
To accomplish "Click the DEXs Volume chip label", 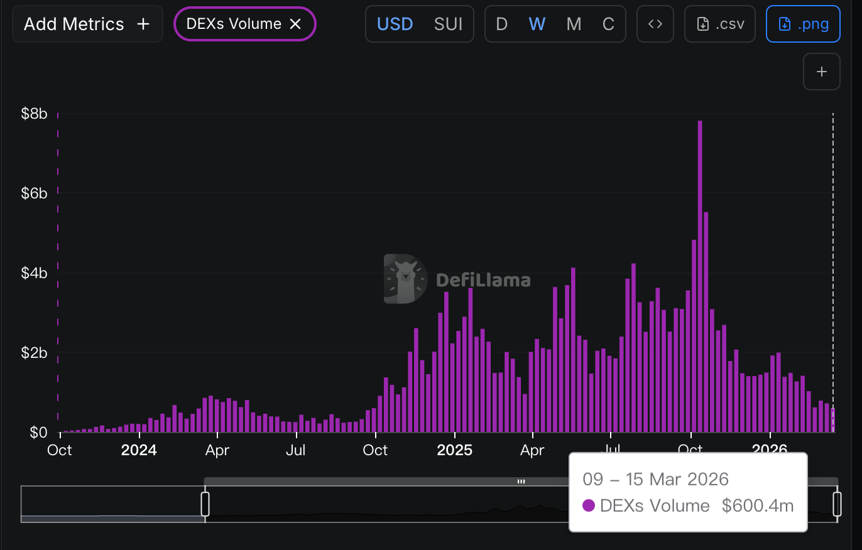I will click(234, 24).
